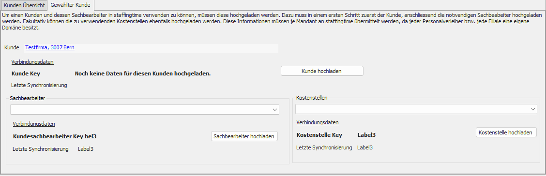Click Label3 beside Kostenstellen Letzte Synchronisierung

coord(365,147)
